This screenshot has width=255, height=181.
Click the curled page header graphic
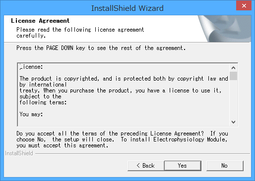(224, 29)
